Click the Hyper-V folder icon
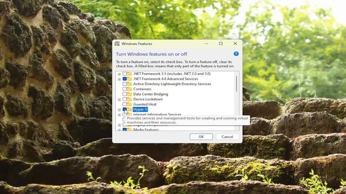346x194 pixels. coord(129,109)
